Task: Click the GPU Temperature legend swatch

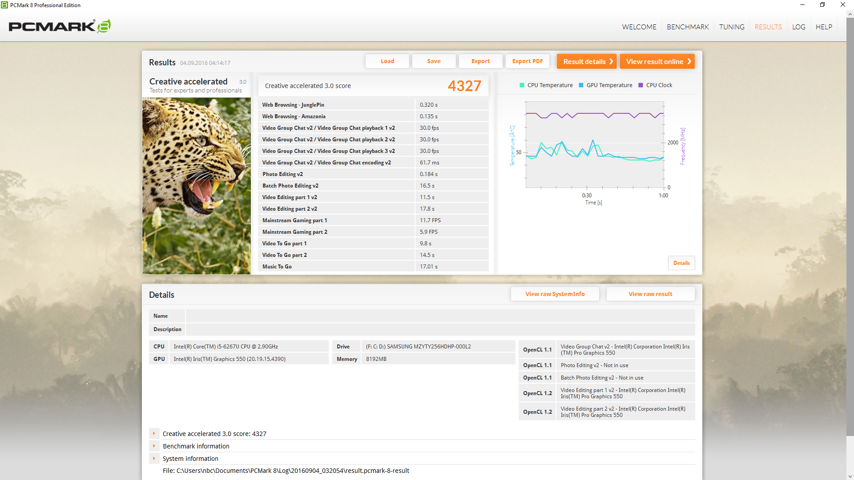Action: tap(581, 85)
